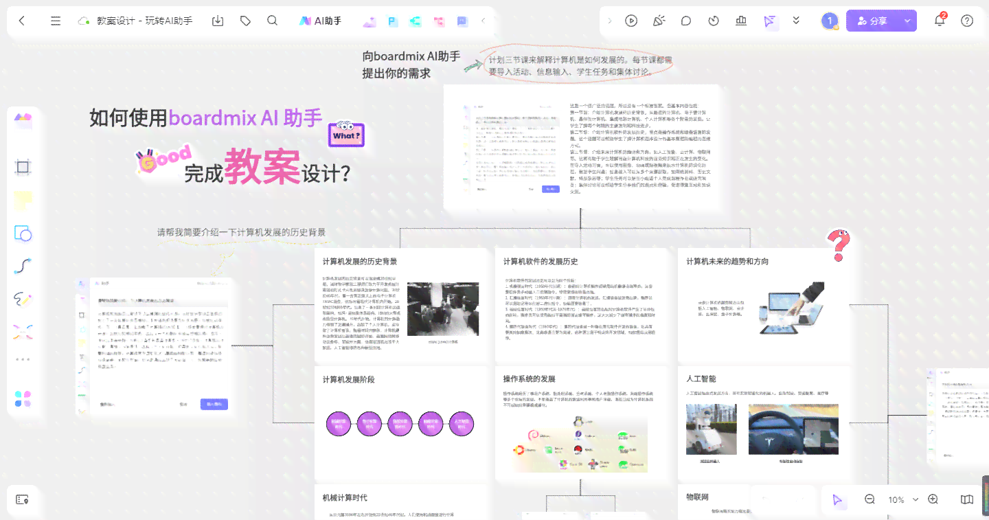
Task: Go back using the left arrow icon
Action: (21, 21)
